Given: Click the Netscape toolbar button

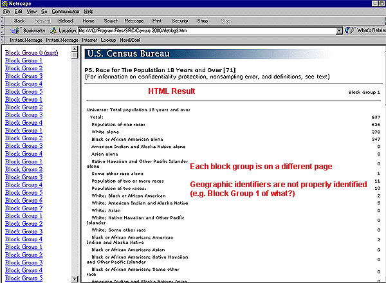Looking at the screenshot, I should 134,21.
